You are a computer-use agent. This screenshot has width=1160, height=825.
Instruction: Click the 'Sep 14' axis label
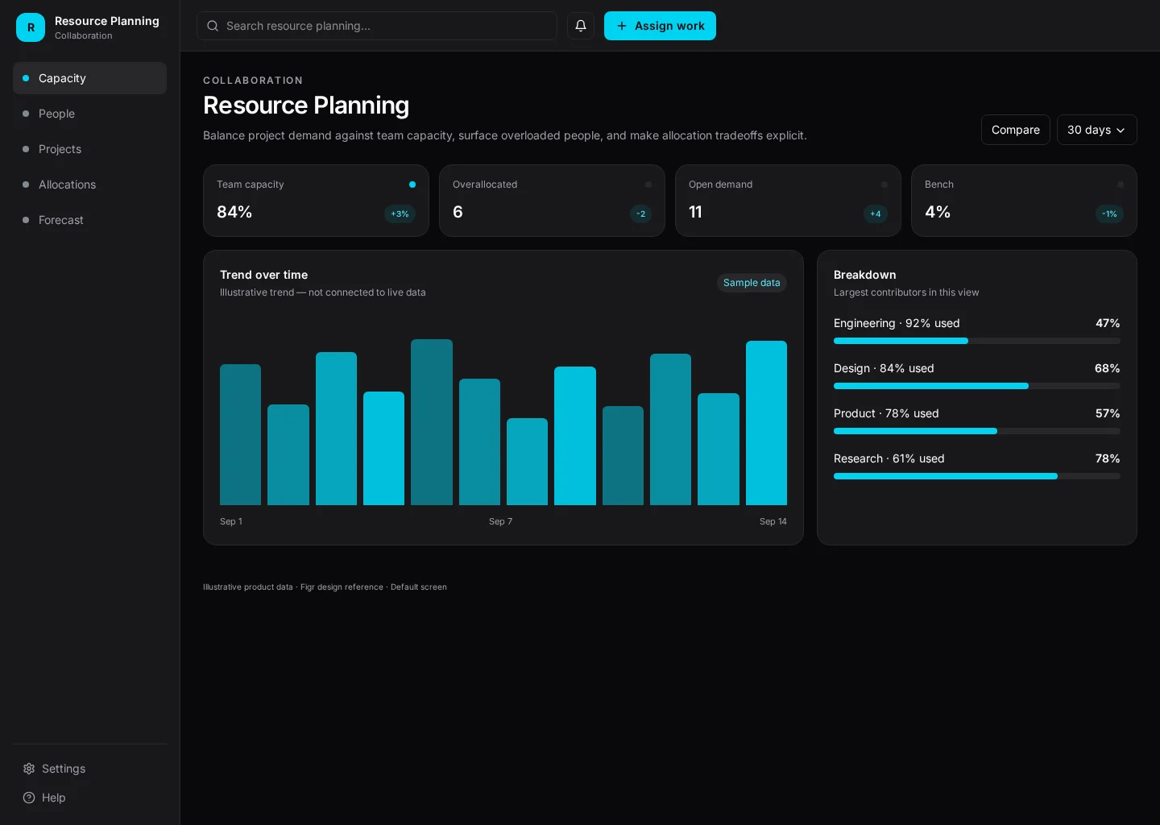click(x=773, y=521)
